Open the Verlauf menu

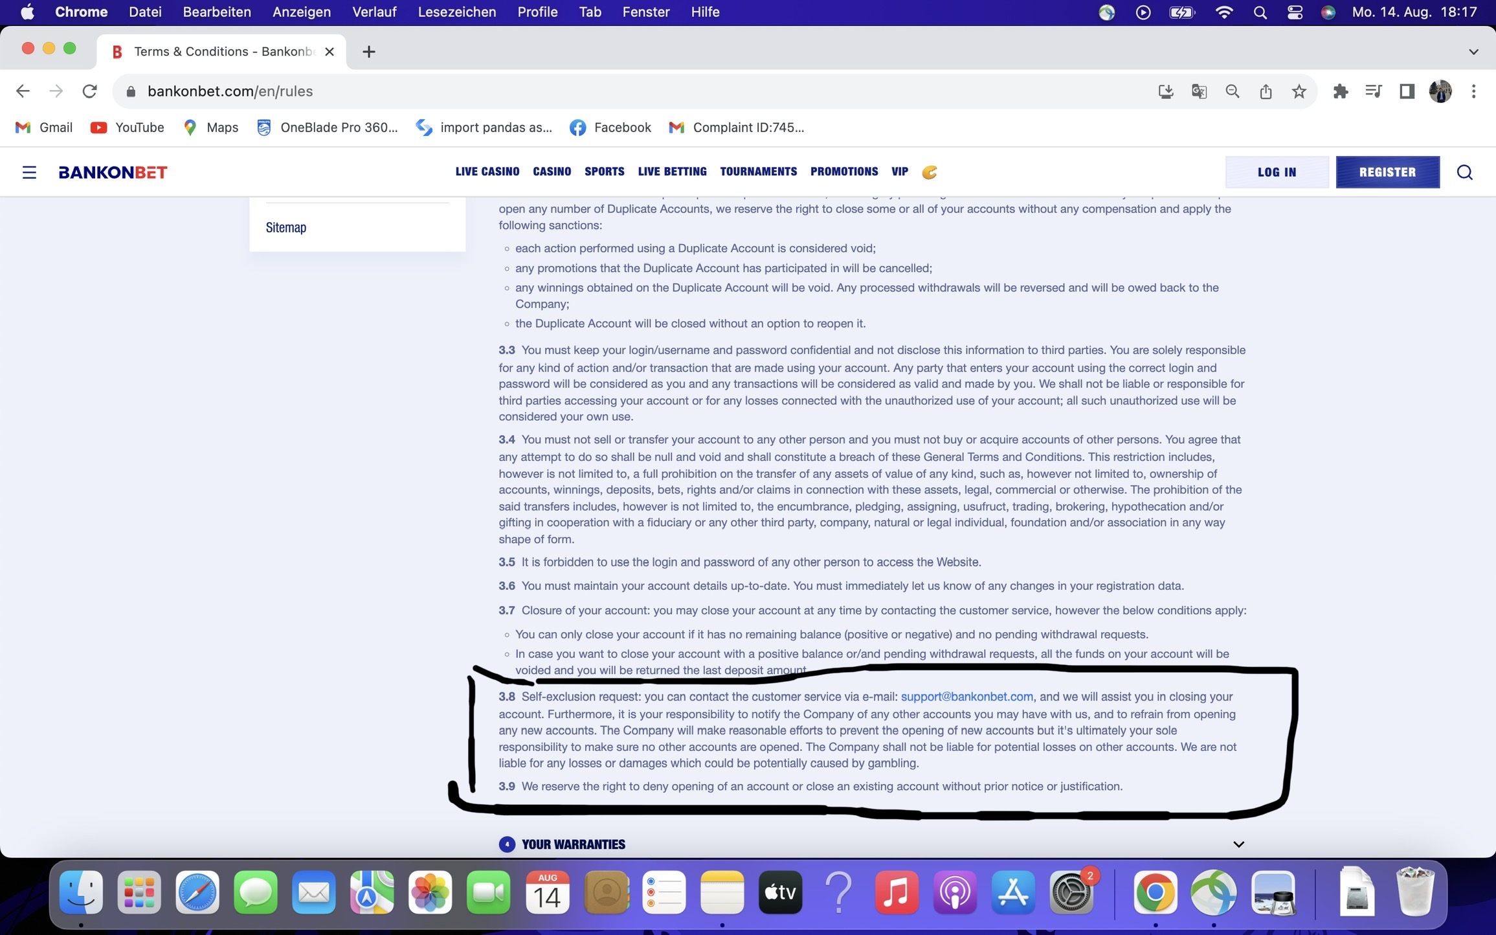tap(374, 12)
